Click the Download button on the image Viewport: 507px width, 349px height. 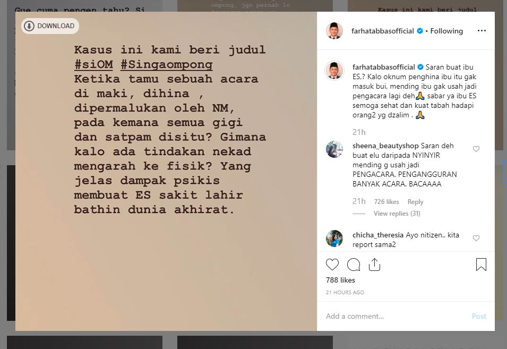(50, 26)
